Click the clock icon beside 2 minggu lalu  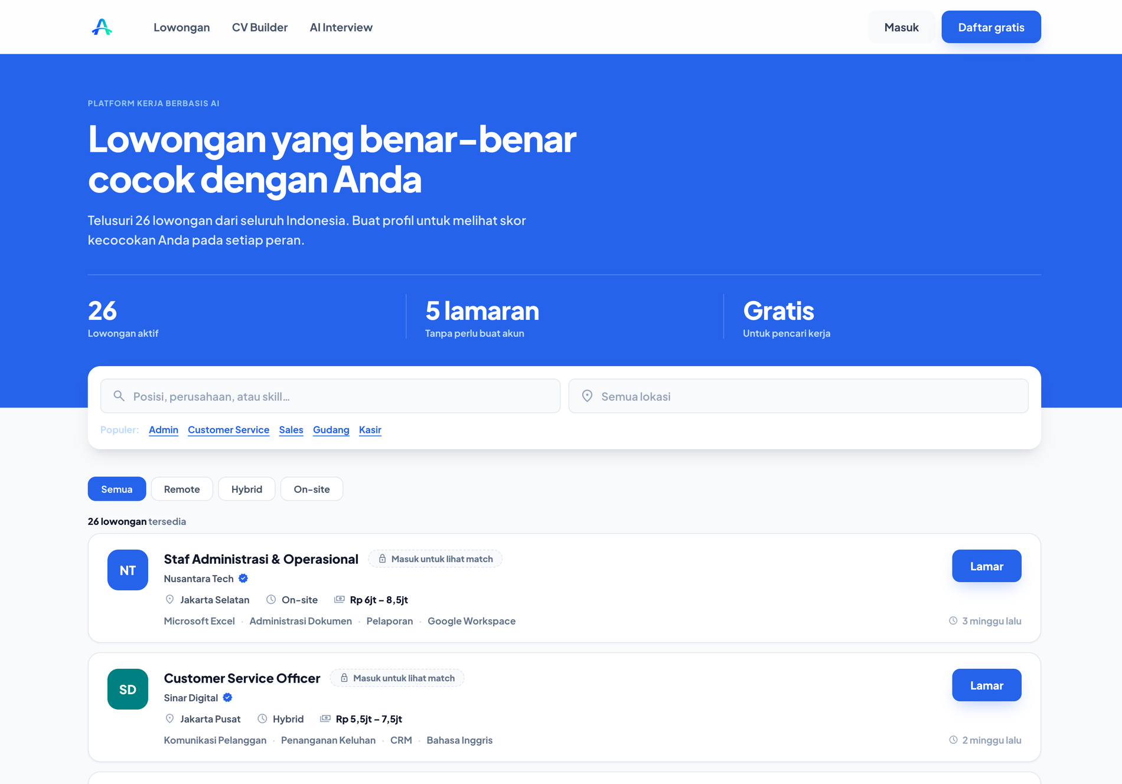(x=953, y=740)
